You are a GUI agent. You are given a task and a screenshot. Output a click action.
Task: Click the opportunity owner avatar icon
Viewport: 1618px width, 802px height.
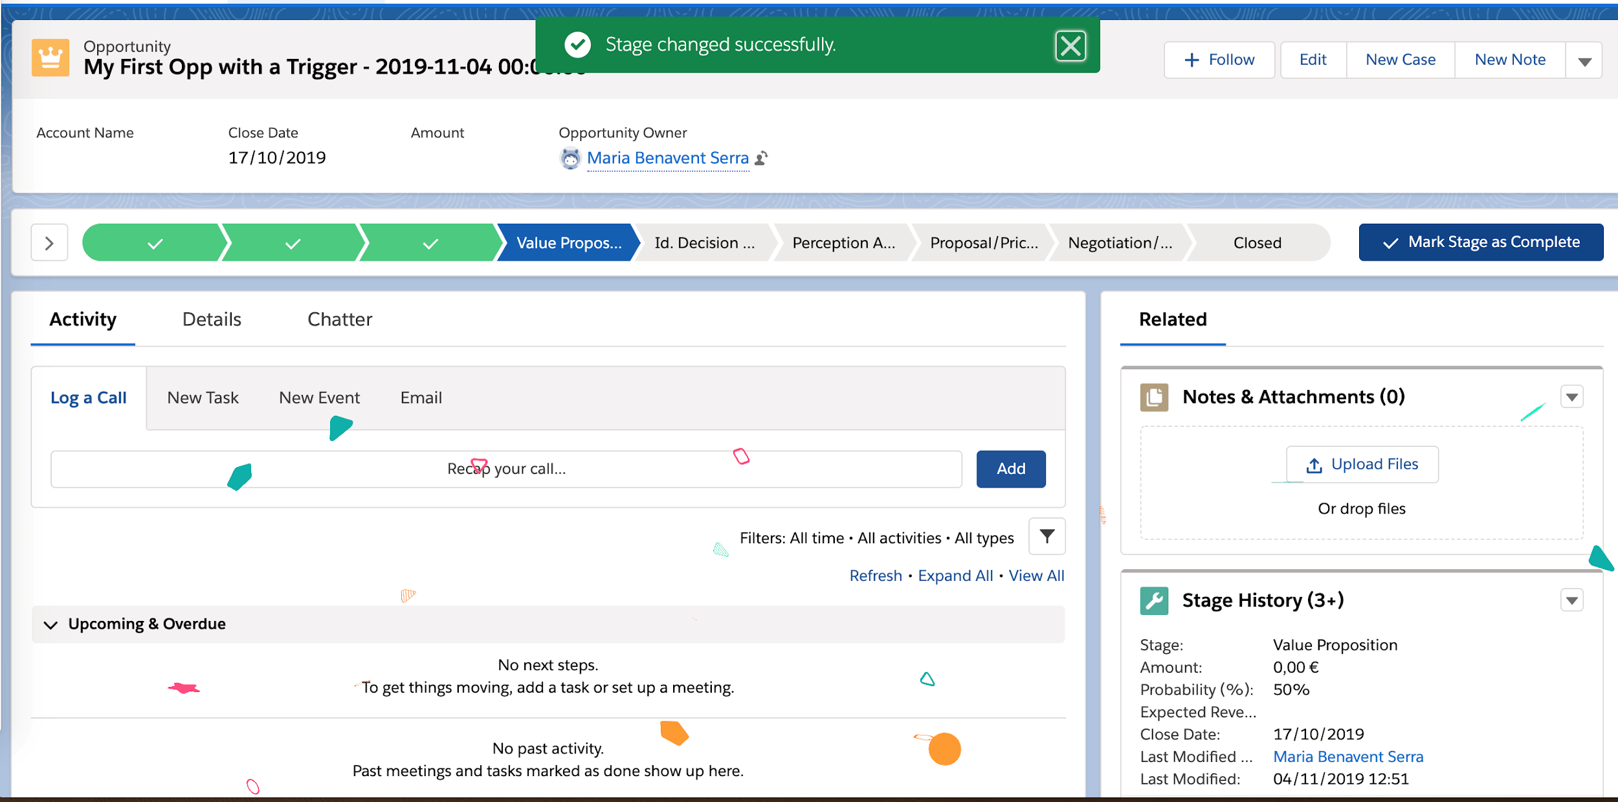tap(570, 158)
